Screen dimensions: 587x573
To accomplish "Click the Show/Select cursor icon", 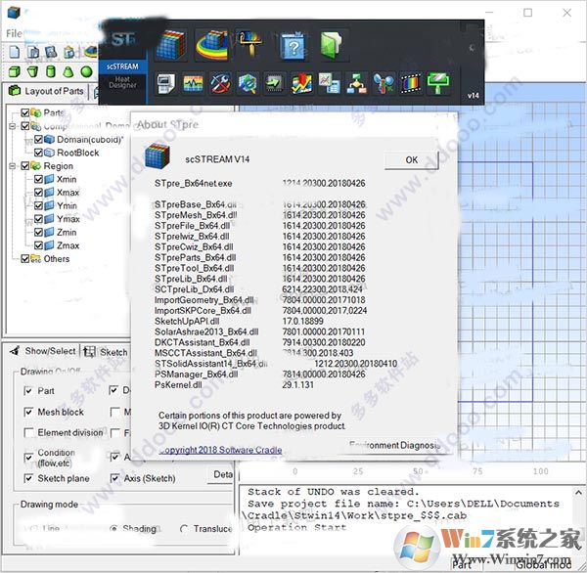I will (x=15, y=351).
